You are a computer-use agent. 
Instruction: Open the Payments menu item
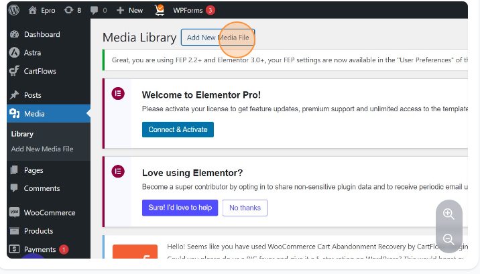(x=40, y=249)
